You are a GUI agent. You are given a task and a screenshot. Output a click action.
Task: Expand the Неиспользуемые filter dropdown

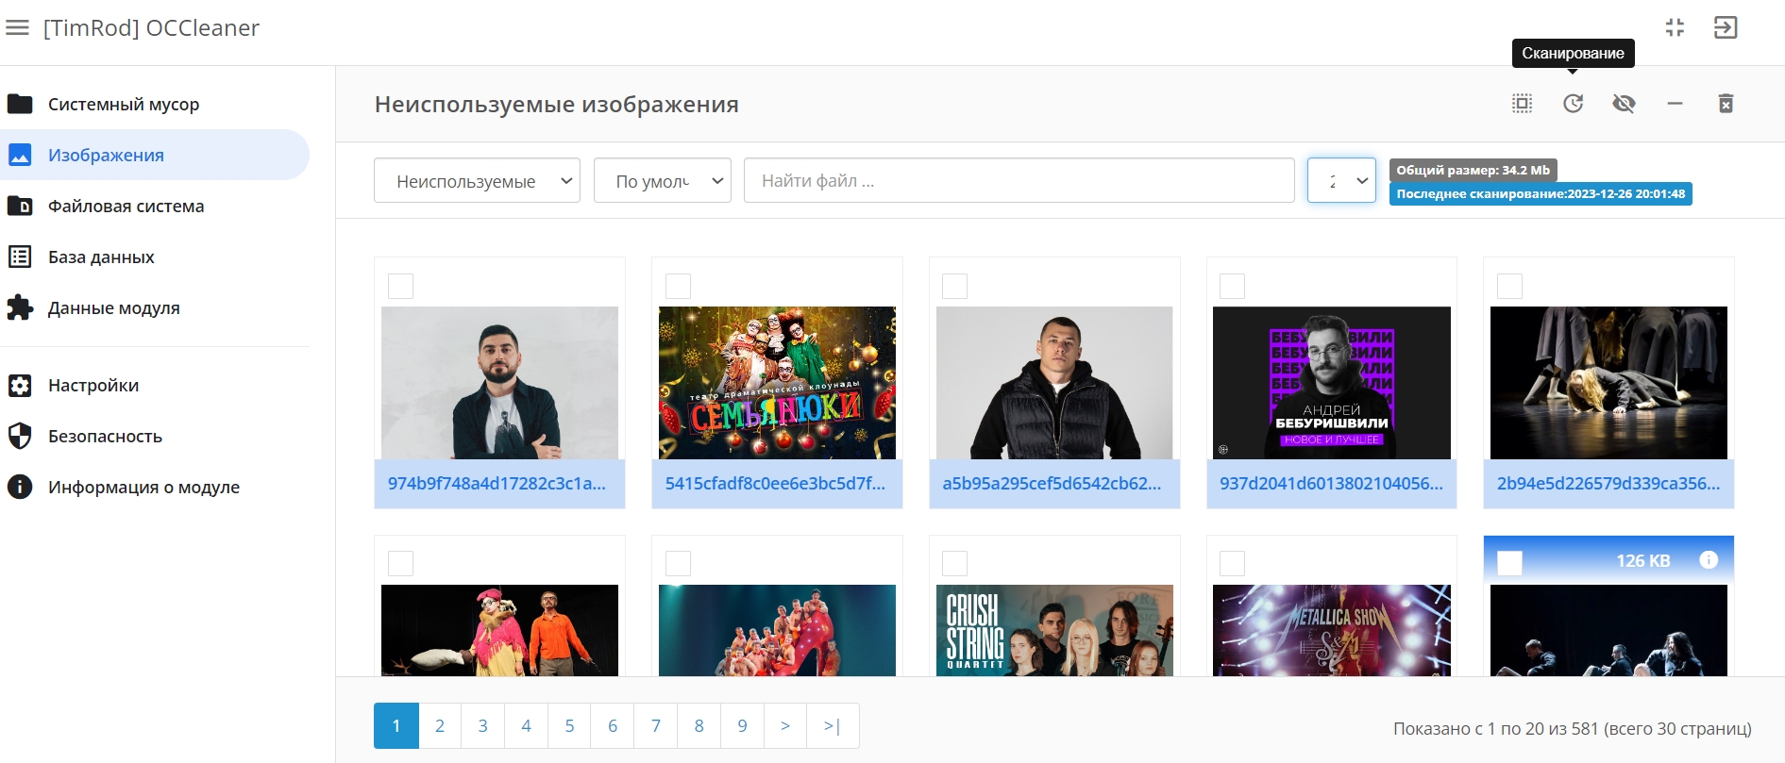[x=477, y=181]
